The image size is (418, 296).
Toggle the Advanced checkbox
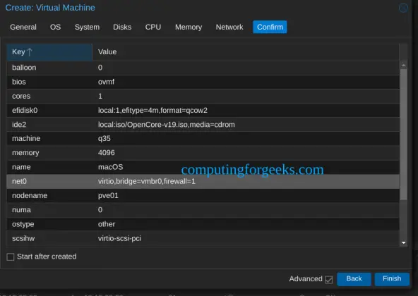point(329,280)
